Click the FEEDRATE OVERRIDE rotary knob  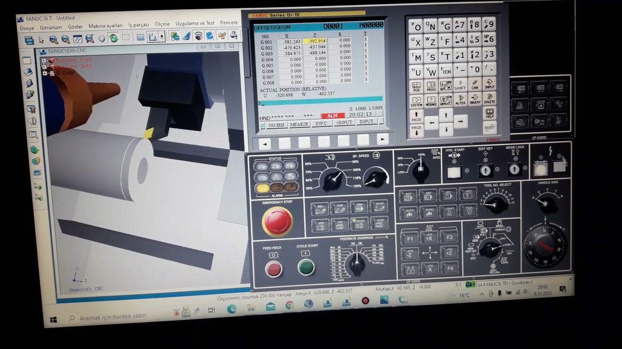coord(357,264)
